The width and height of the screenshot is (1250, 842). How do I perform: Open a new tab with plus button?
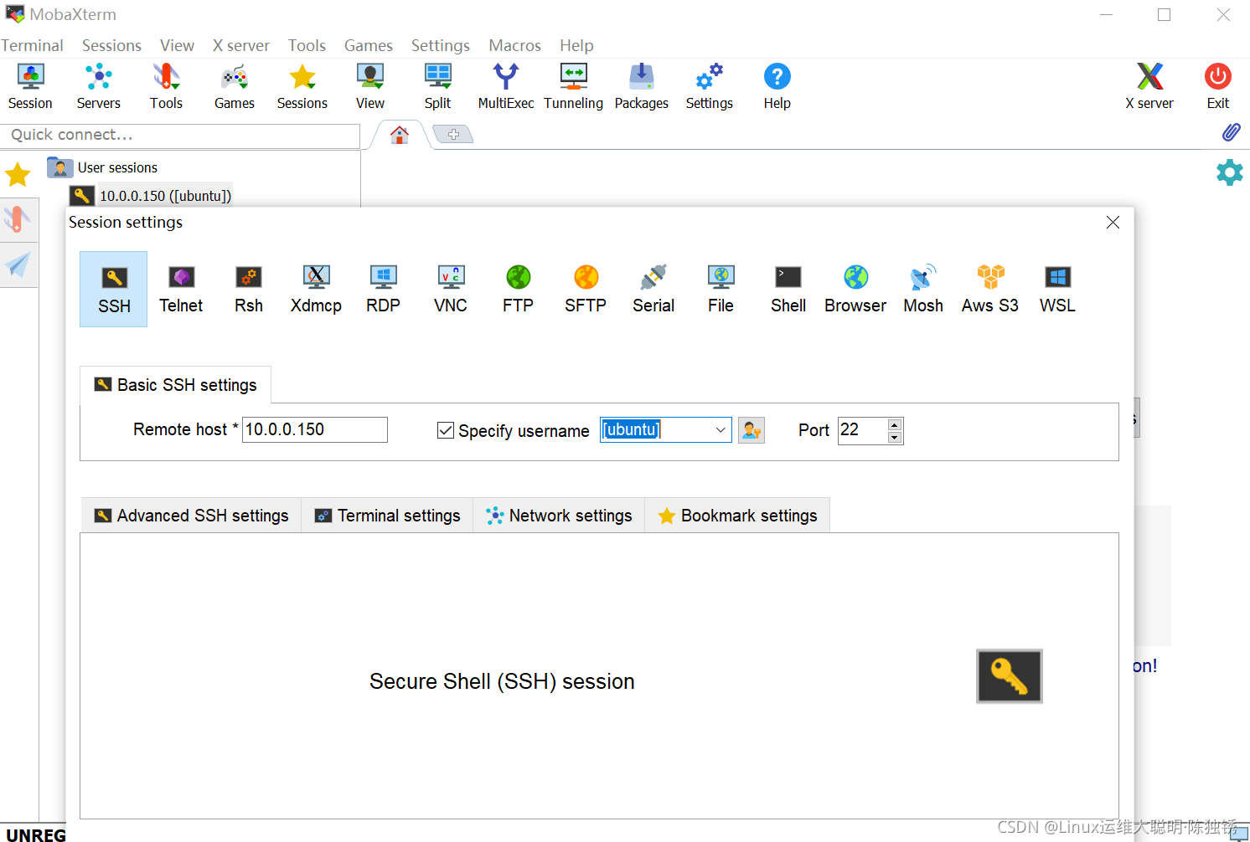click(453, 135)
